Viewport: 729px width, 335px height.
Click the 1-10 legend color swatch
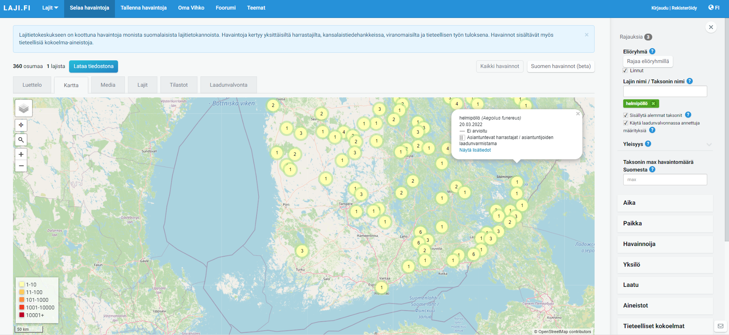pyautogui.click(x=22, y=285)
